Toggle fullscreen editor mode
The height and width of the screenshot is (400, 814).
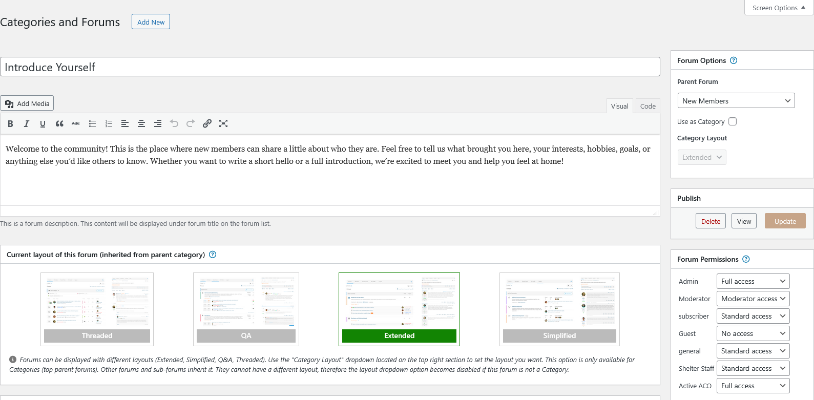click(x=223, y=123)
